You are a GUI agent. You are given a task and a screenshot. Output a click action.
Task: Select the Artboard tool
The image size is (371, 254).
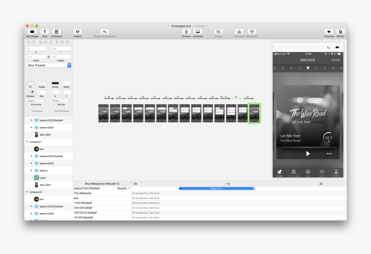pos(56,32)
